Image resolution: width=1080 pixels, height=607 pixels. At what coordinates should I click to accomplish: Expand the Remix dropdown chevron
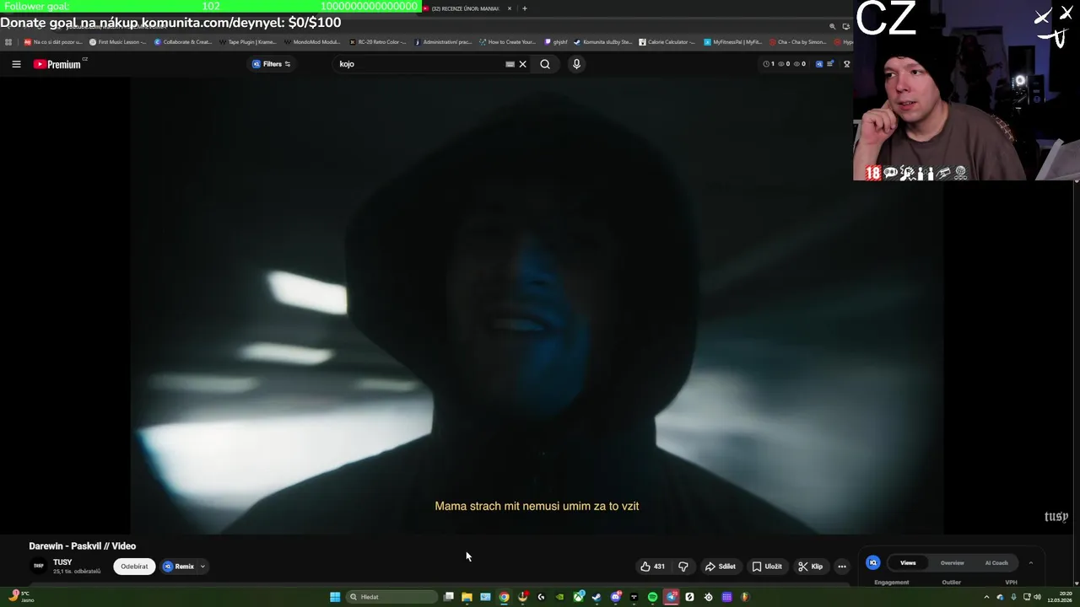[202, 567]
